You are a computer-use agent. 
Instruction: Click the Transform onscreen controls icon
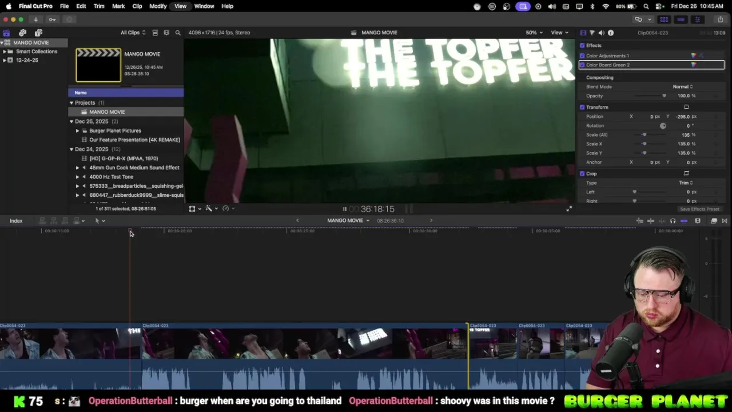686,107
